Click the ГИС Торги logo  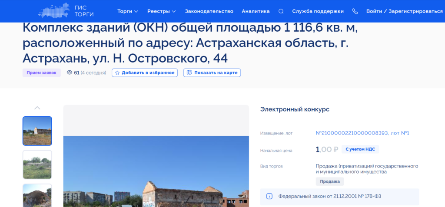coord(66,11)
